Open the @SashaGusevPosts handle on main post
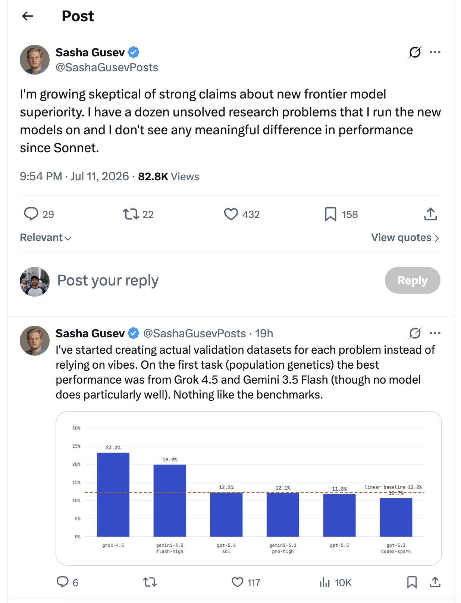Screen dimensions: 461x603 pyautogui.click(x=107, y=68)
